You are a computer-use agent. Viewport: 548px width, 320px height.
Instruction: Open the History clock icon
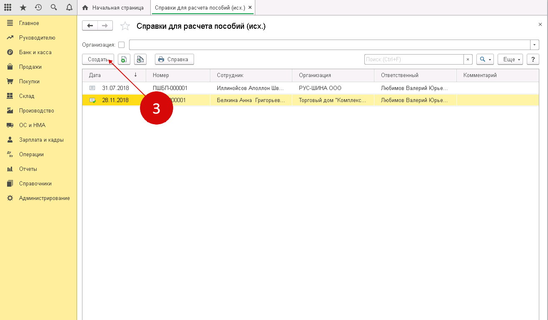[38, 7]
